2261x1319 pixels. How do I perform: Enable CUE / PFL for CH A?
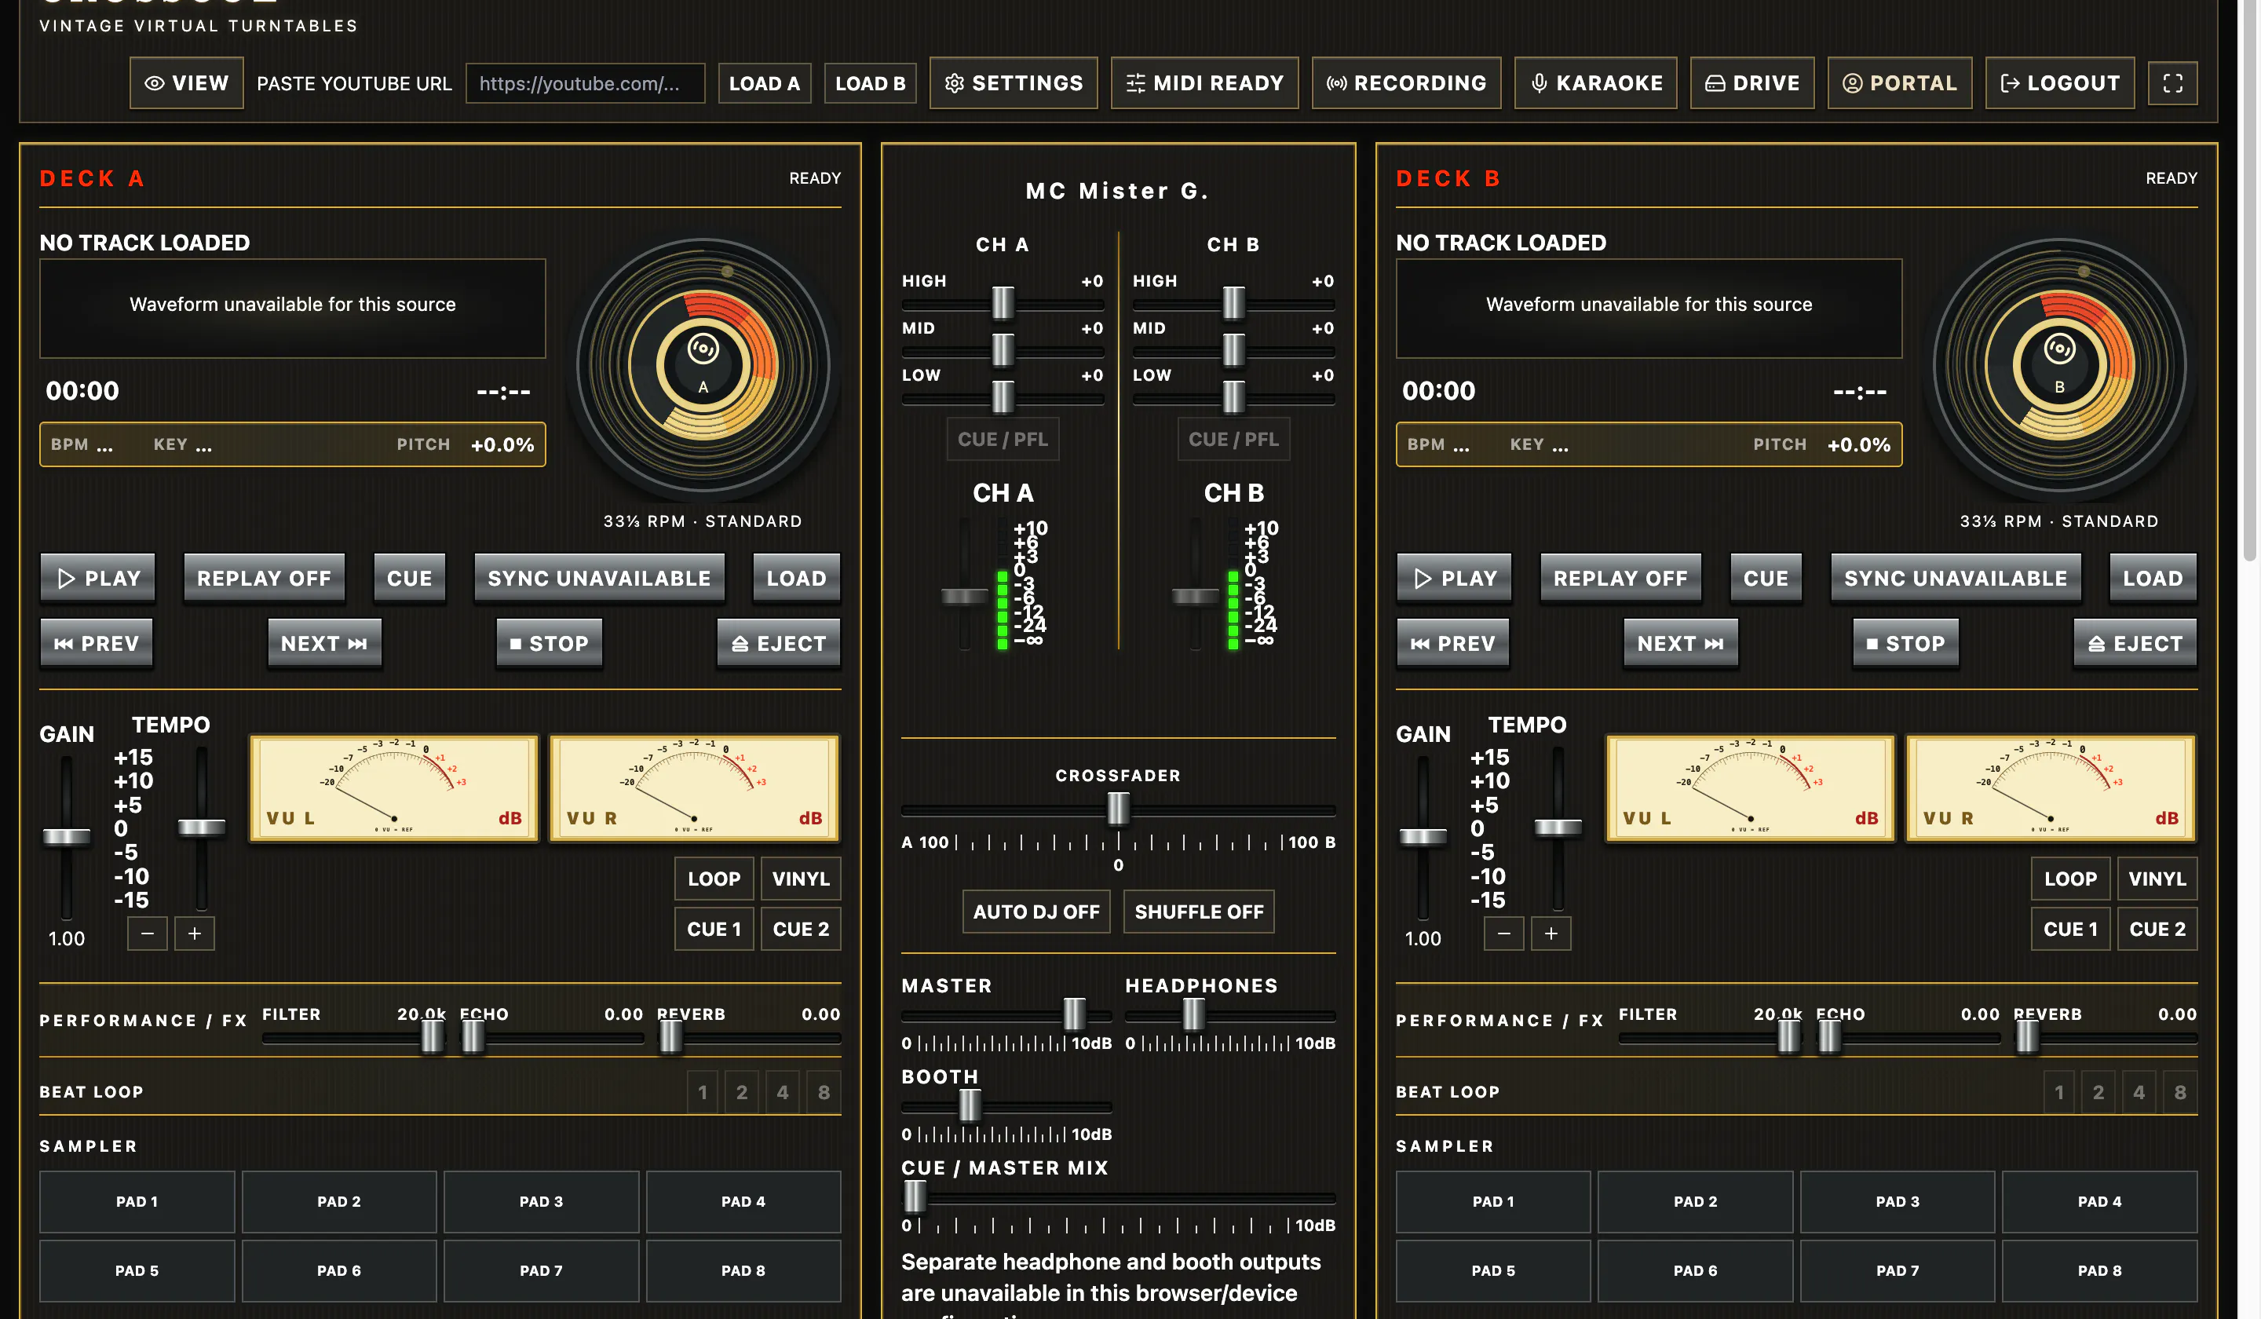[1003, 439]
